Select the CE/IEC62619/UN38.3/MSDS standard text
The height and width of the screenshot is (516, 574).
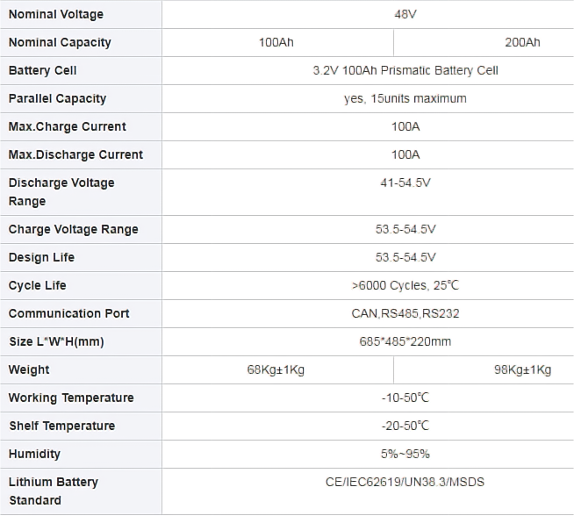point(405,482)
